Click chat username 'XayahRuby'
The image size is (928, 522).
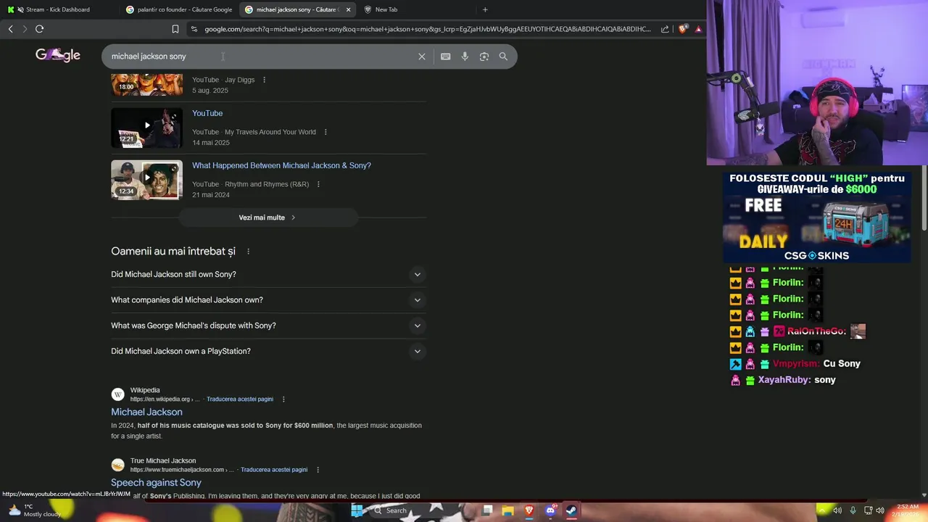coord(784,380)
